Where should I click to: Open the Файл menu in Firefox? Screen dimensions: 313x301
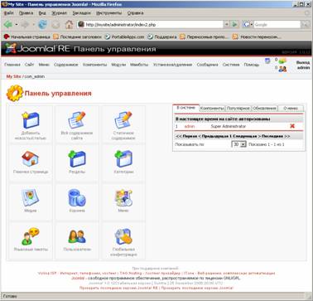pos(8,13)
